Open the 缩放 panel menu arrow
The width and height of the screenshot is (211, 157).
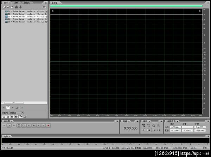(161, 121)
